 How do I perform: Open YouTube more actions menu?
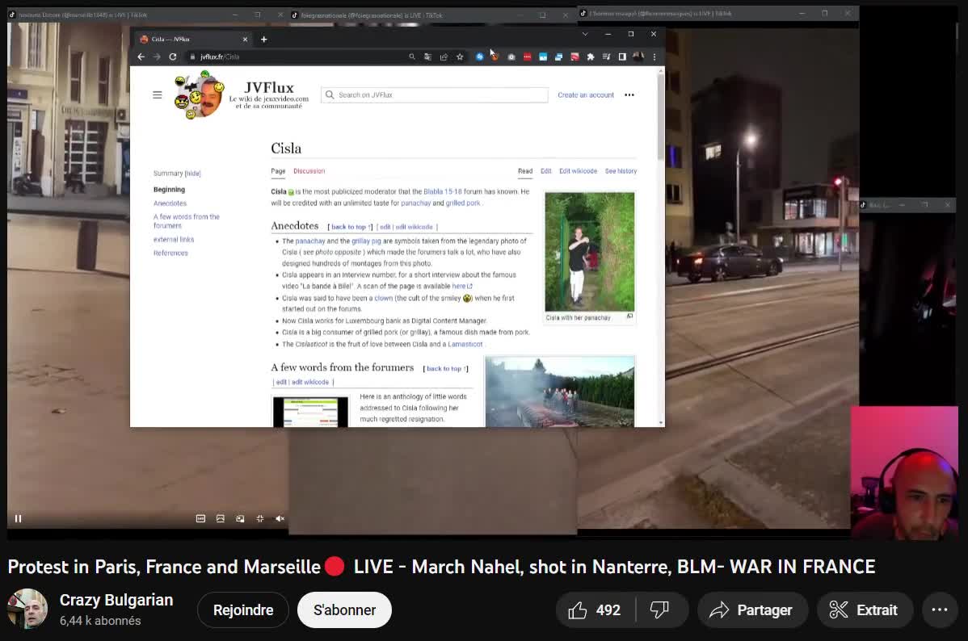coord(939,610)
